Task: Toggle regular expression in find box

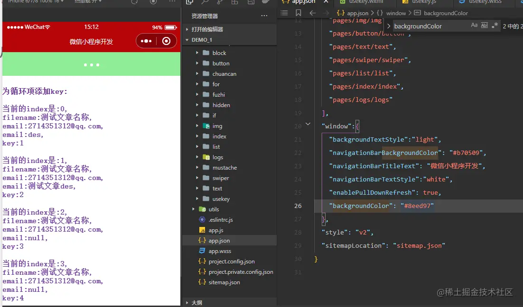Action: 495,25
